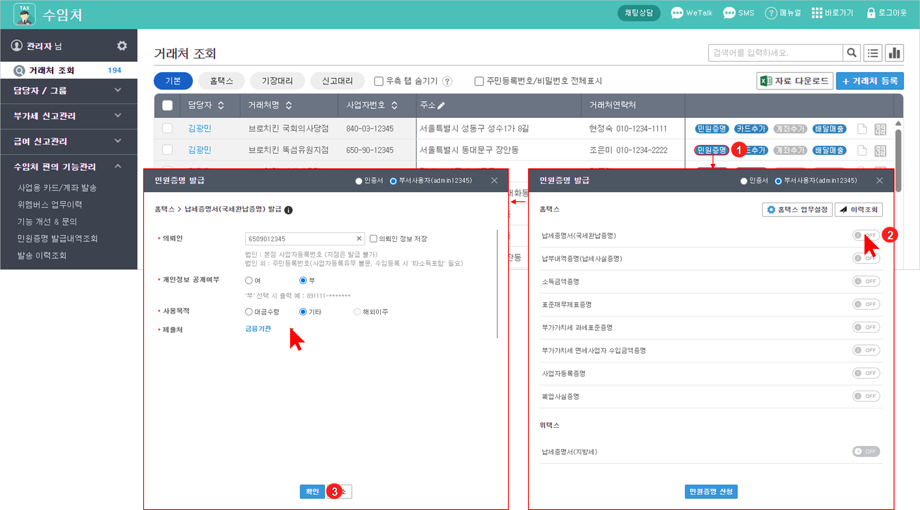920x510 pixels.
Task: Open admin settings gear icon
Action: (x=122, y=46)
